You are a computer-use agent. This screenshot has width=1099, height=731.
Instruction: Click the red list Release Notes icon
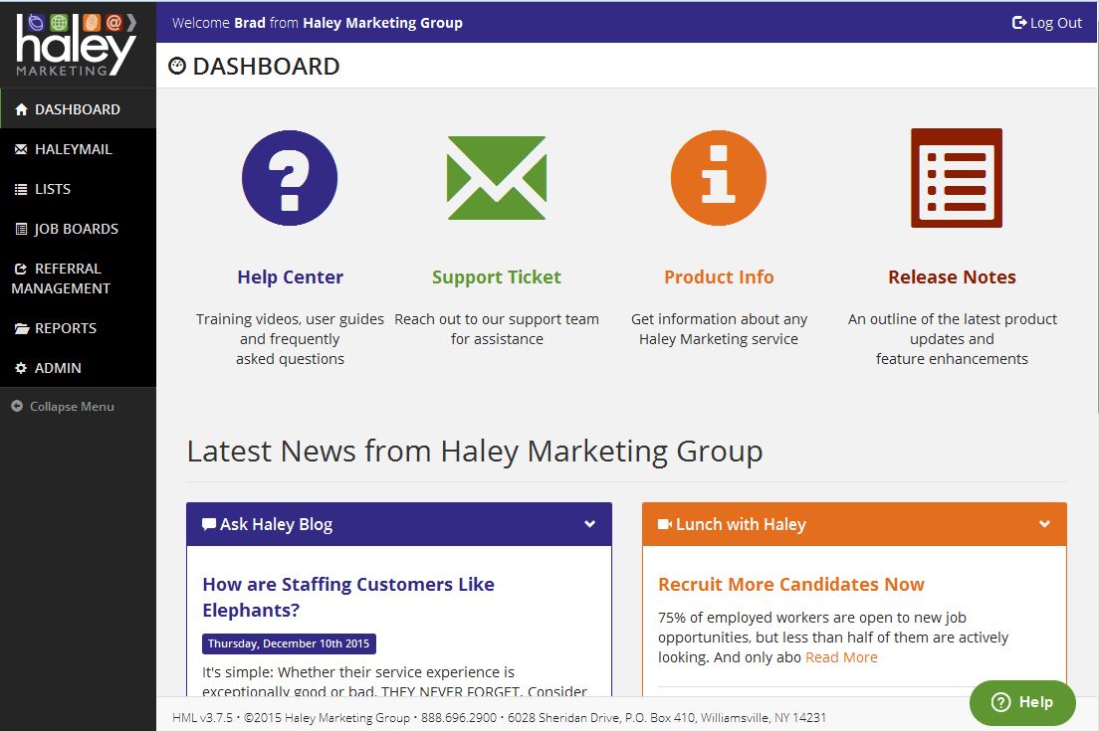[956, 178]
